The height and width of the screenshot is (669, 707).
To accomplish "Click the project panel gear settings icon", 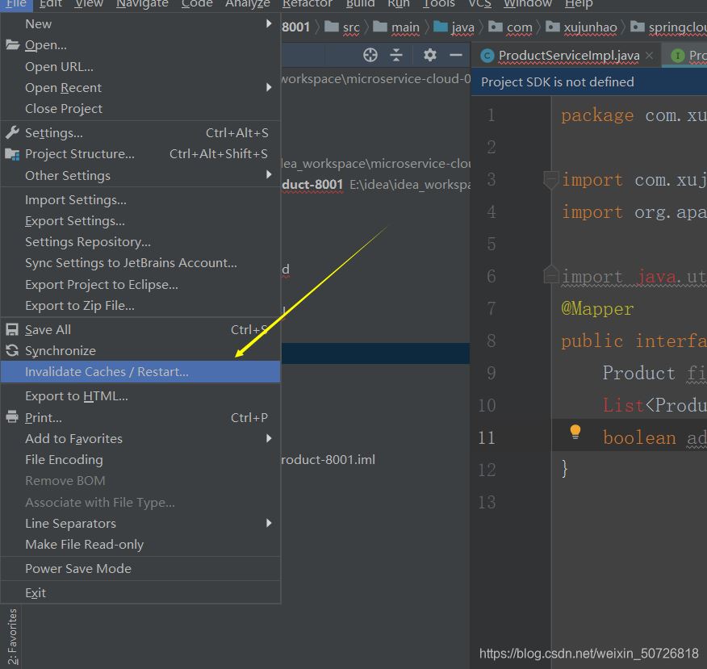I will point(429,55).
